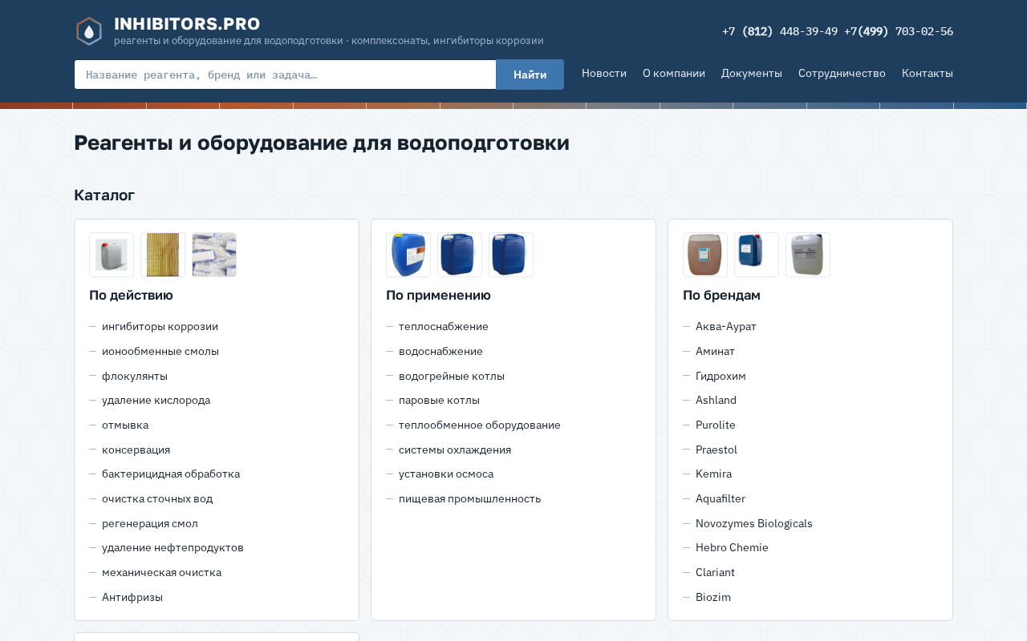Viewport: 1027px width, 641px height.
Task: Go to the Контакты page
Action: coord(928,73)
